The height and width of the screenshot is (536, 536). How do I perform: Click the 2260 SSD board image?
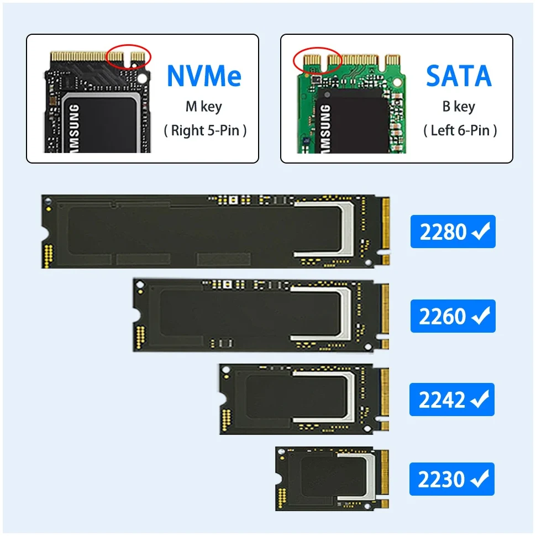(x=261, y=315)
